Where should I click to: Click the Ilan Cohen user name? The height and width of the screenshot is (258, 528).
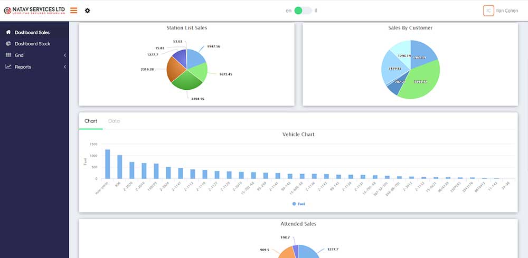pyautogui.click(x=507, y=11)
